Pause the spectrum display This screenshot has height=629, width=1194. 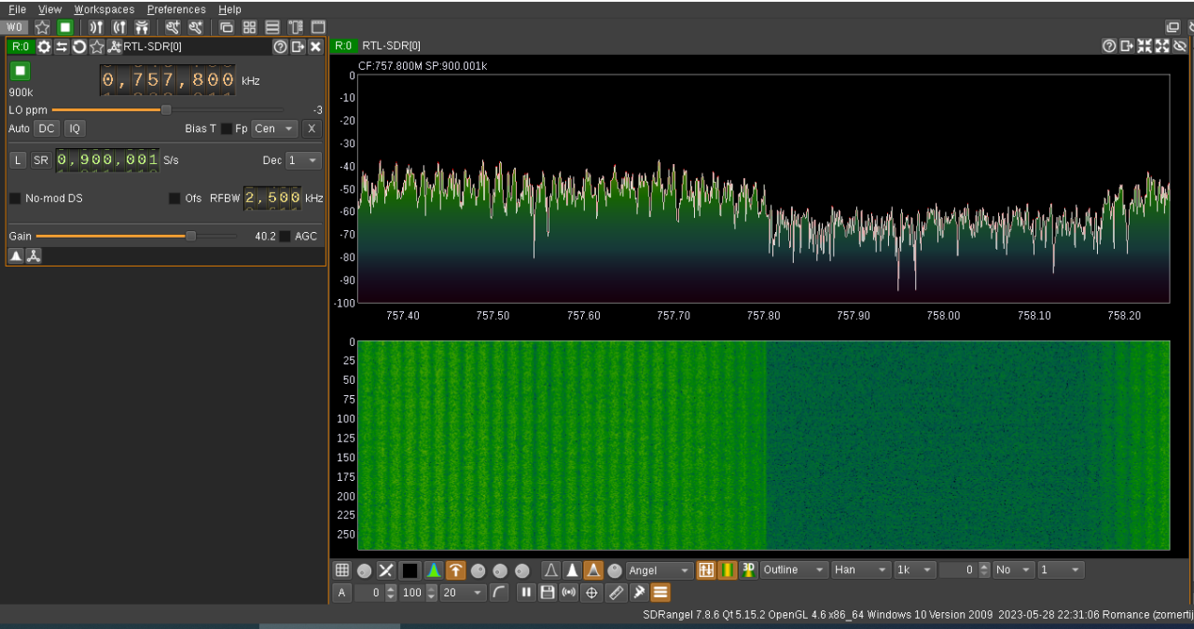pyautogui.click(x=526, y=593)
